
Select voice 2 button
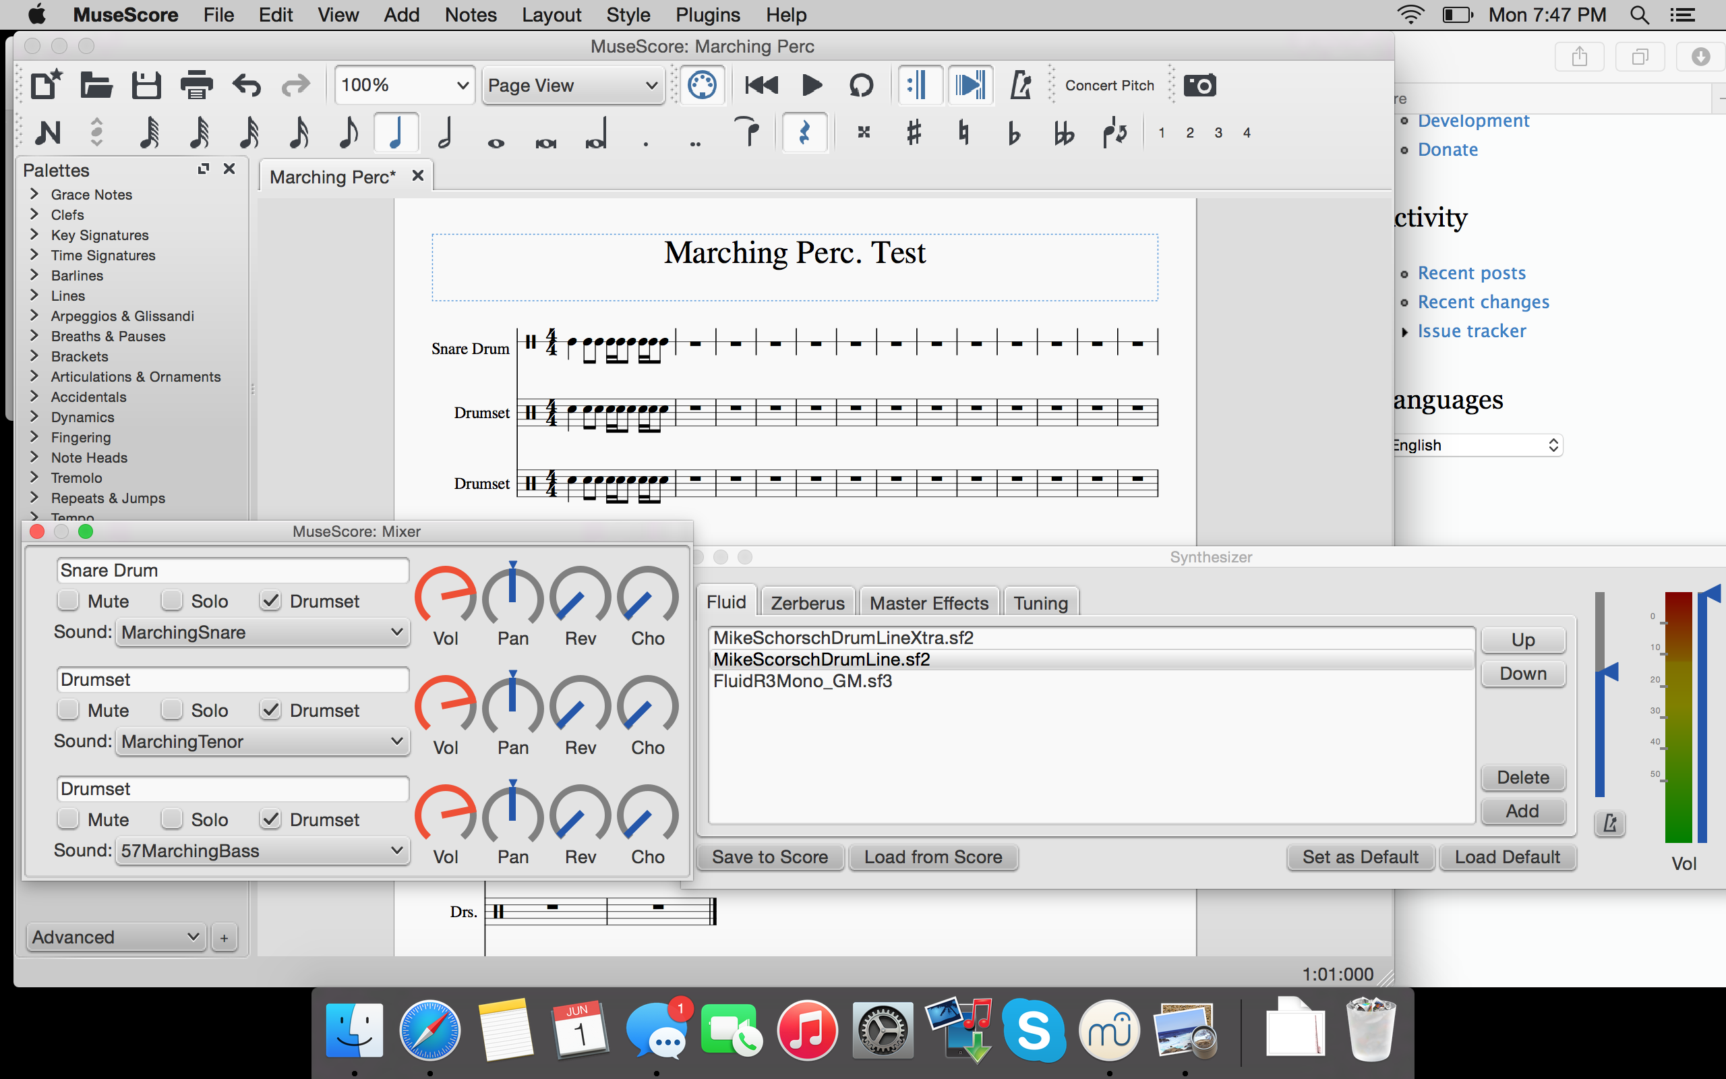1189,133
